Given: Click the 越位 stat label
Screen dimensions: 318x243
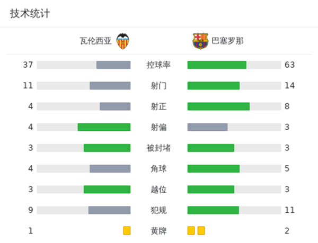Looking at the screenshot, I should click(x=158, y=190).
